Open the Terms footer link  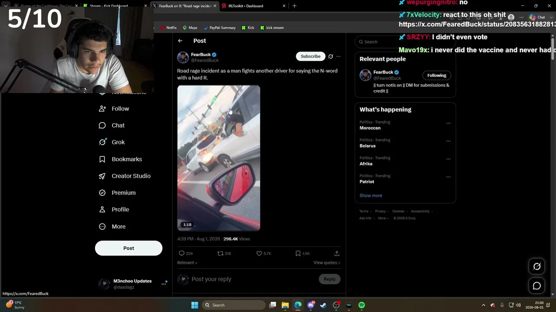click(364, 211)
